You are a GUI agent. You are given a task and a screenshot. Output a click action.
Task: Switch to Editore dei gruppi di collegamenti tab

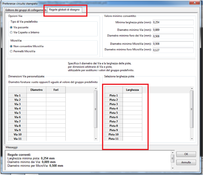point(26,10)
